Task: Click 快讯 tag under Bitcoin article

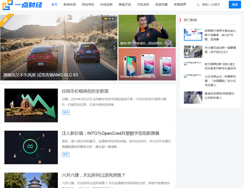Action: 65,112
